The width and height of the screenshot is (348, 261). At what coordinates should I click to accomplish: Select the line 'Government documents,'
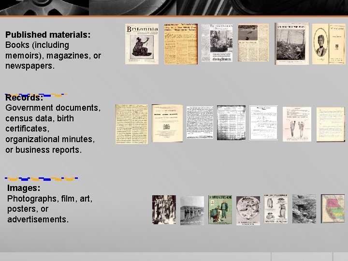point(53,108)
